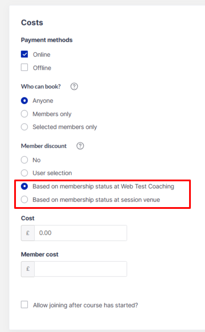
Task: Select Selected members only option
Action: point(24,127)
